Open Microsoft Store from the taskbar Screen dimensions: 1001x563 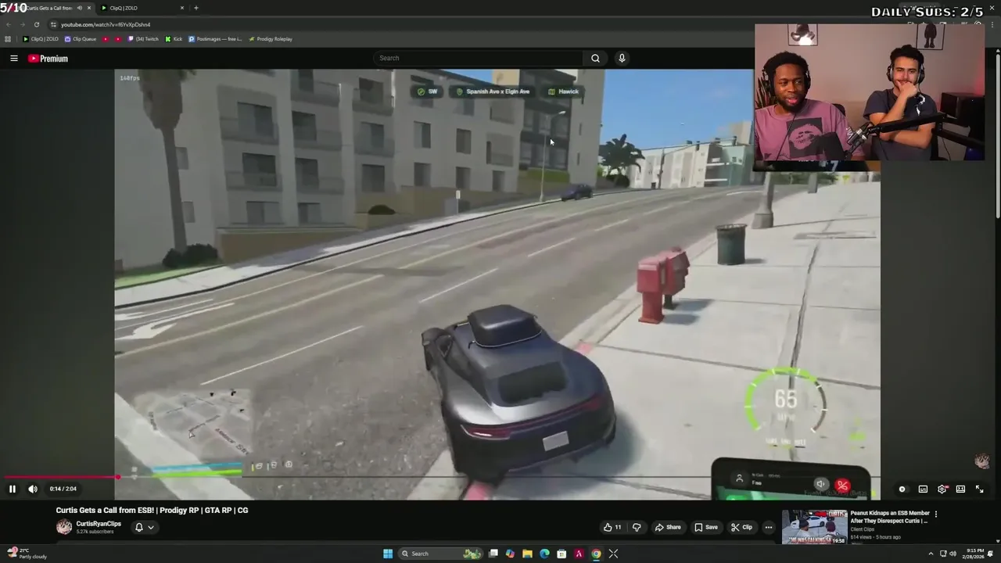click(561, 554)
